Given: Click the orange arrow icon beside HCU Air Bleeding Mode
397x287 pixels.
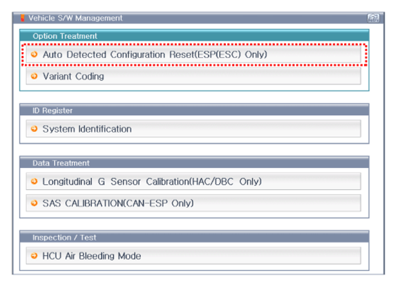Looking at the screenshot, I should click(x=34, y=255).
